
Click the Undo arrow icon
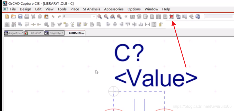coord(53,17)
